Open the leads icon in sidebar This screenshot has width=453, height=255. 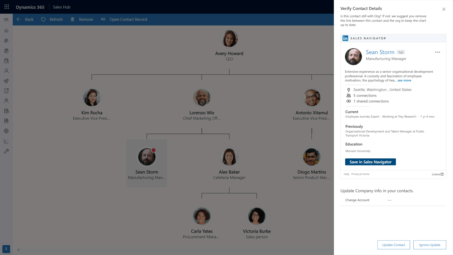[6, 101]
